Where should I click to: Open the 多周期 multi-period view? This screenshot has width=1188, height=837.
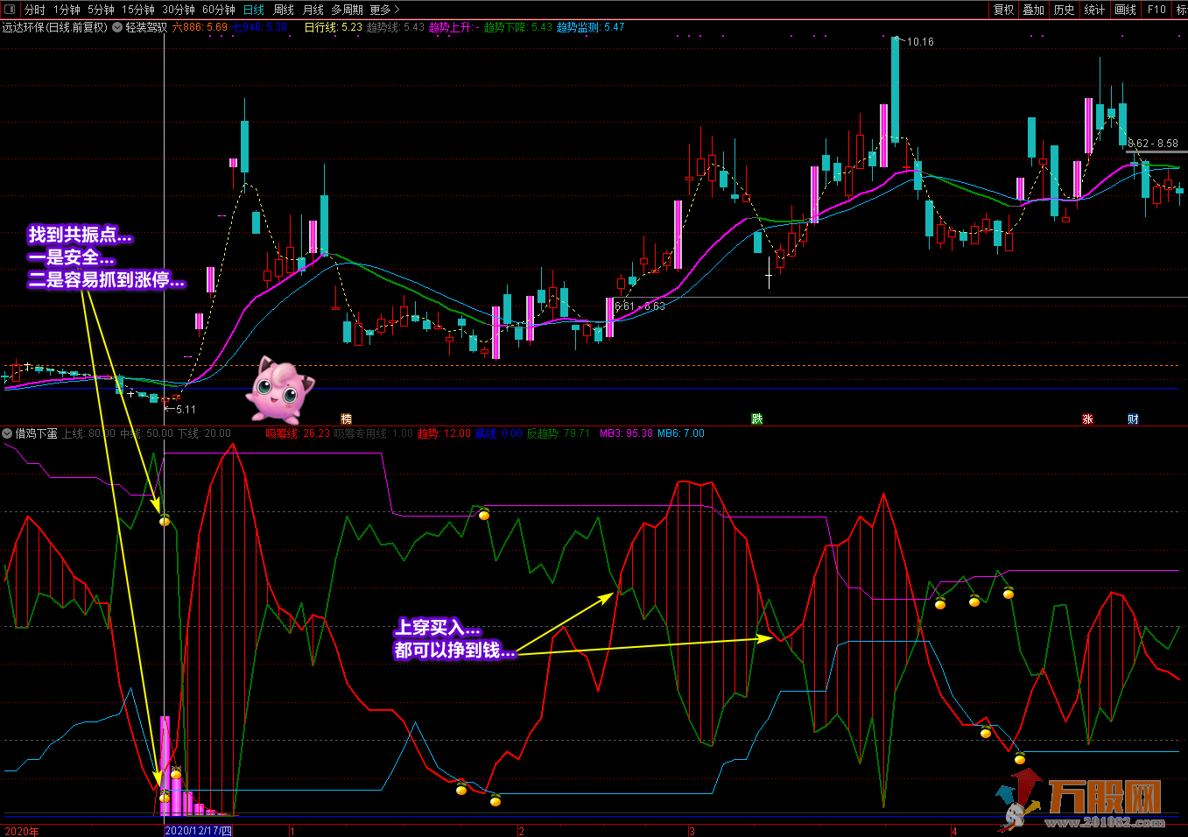point(347,10)
